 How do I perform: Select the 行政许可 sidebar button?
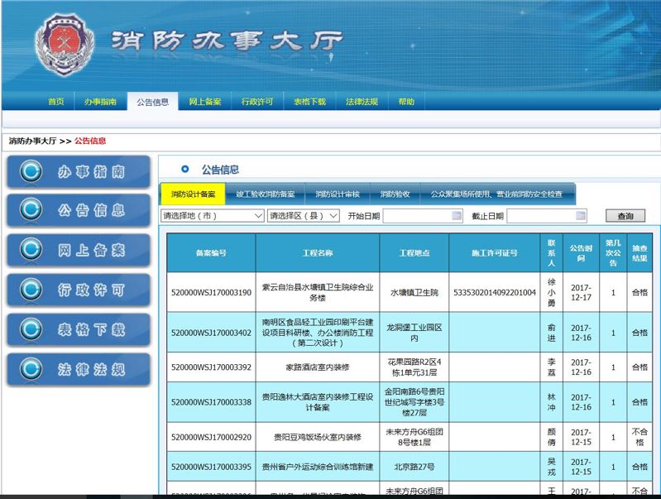point(79,290)
